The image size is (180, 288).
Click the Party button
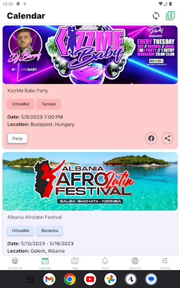pyautogui.click(x=18, y=138)
